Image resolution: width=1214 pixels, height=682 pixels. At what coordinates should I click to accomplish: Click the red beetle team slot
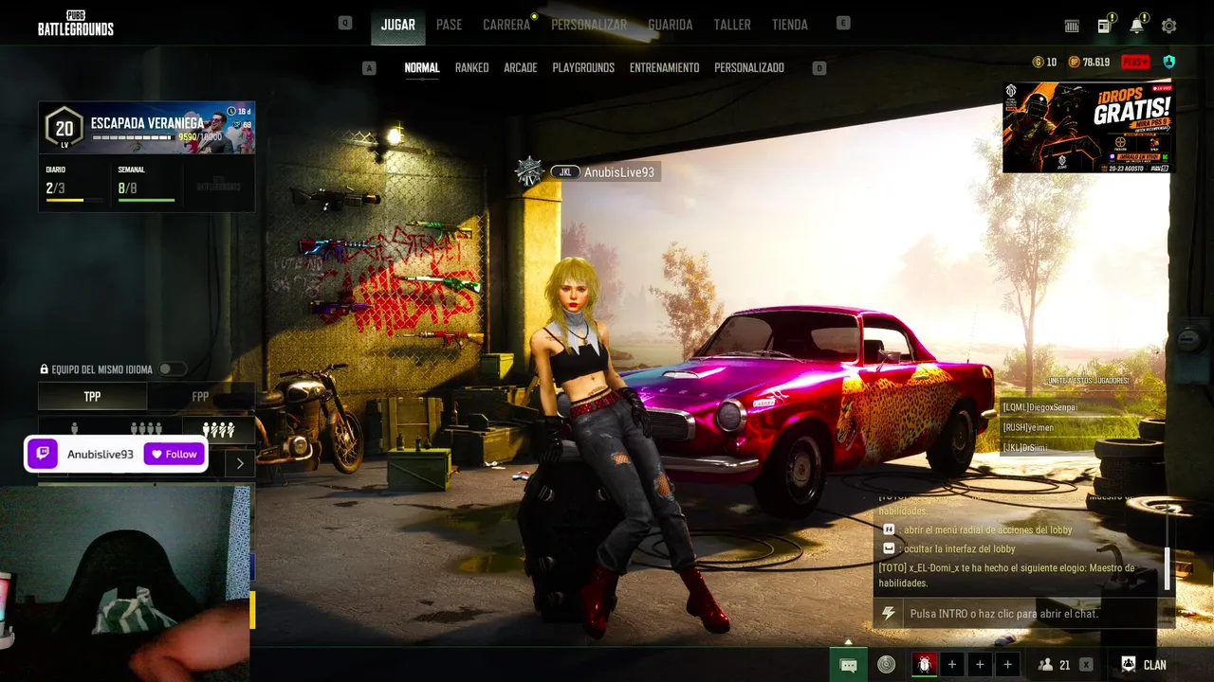click(x=924, y=664)
